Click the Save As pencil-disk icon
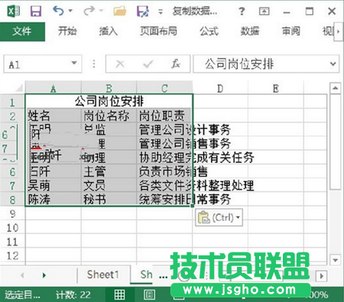The height and width of the screenshot is (302, 344). (x=143, y=11)
